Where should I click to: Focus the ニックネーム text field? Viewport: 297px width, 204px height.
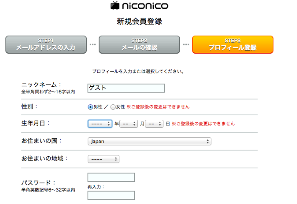[x=126, y=88]
